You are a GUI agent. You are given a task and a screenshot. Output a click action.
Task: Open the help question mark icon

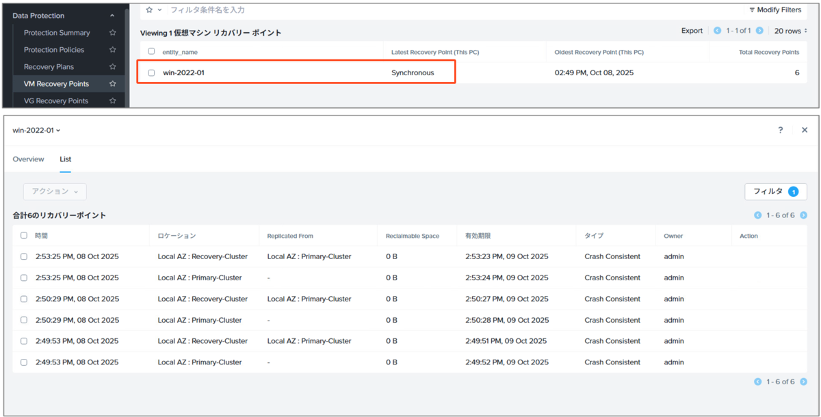(x=781, y=130)
